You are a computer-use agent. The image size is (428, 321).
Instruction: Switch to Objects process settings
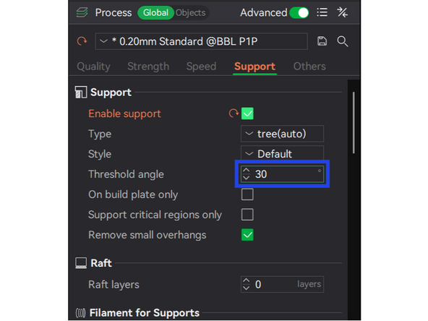tap(191, 13)
